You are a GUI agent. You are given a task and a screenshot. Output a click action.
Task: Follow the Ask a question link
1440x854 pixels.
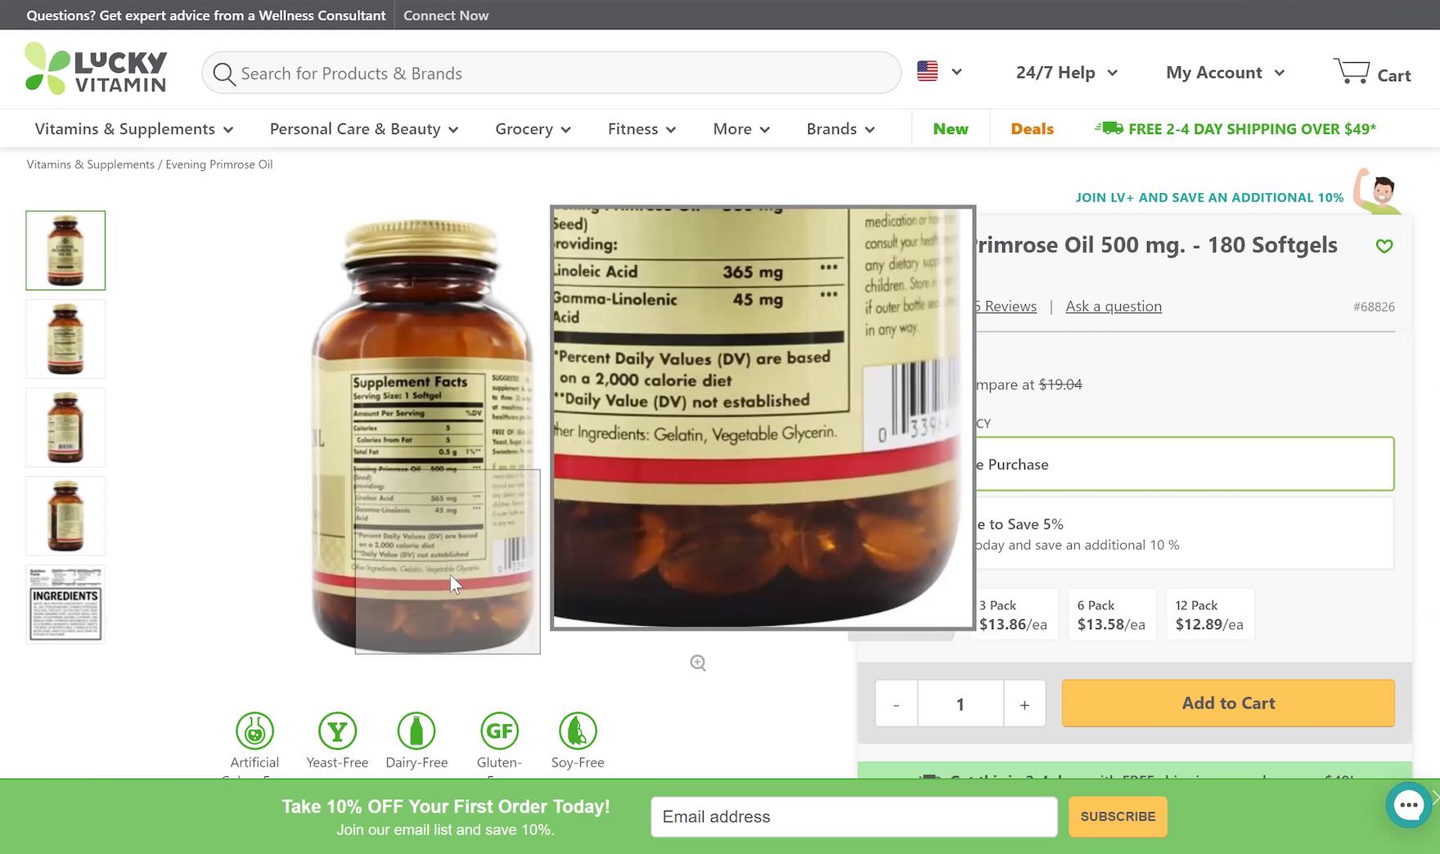tap(1113, 307)
